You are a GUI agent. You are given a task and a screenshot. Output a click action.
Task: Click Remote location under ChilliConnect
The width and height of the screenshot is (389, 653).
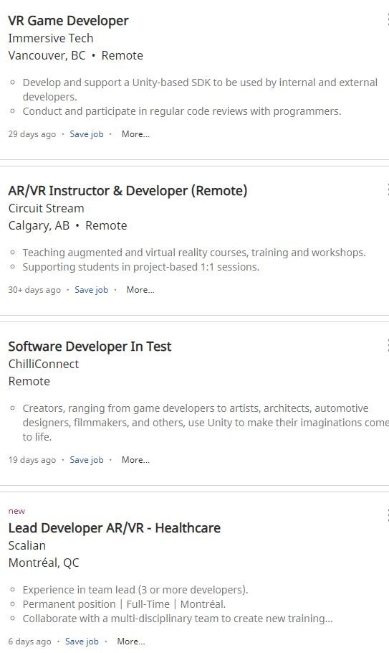pyautogui.click(x=29, y=382)
